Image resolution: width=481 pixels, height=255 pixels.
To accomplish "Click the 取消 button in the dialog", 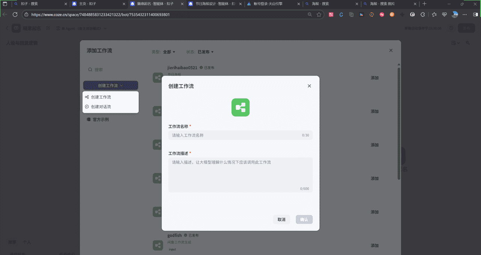I will (x=281, y=219).
